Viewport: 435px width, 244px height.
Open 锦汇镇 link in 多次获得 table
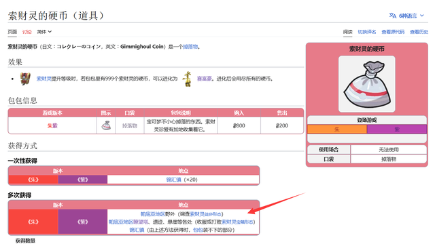pos(137,230)
